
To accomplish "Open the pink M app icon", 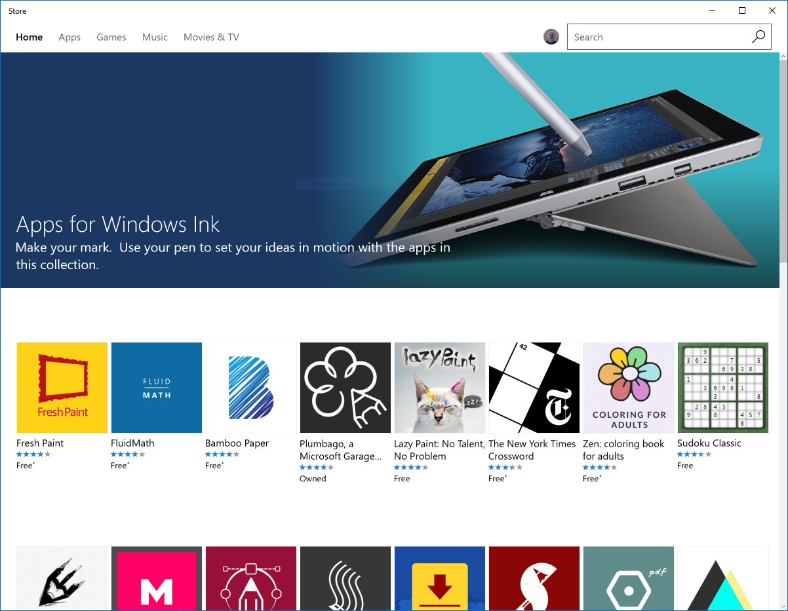I will [x=157, y=579].
